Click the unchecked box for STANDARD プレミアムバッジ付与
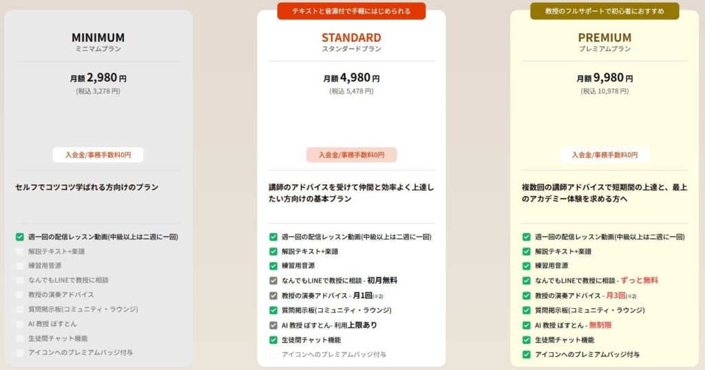 pyautogui.click(x=273, y=354)
